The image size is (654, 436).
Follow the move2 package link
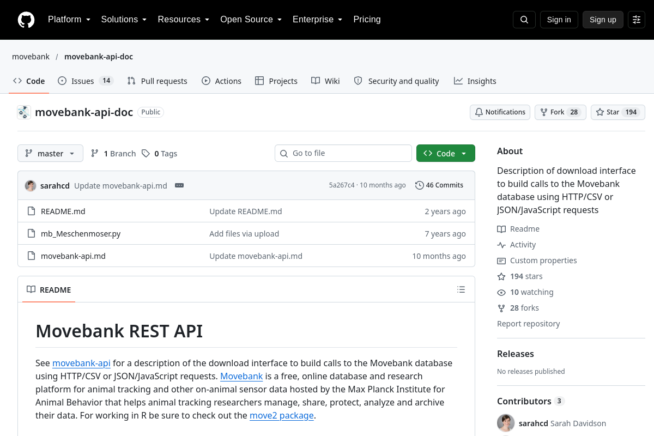tap(282, 415)
